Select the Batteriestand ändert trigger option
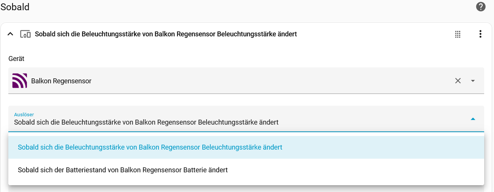 click(x=123, y=170)
